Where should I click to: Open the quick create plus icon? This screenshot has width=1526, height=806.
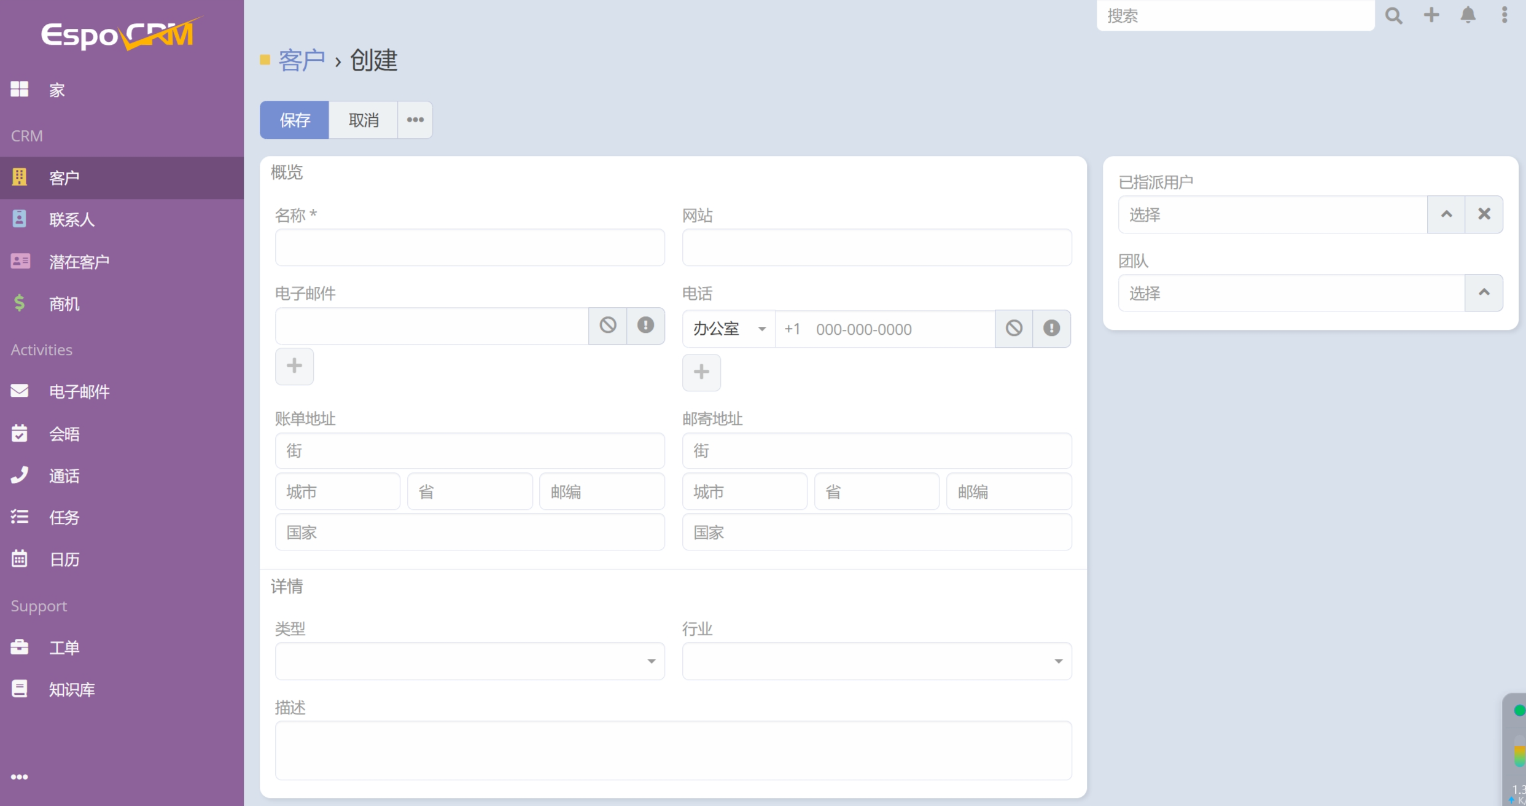pyautogui.click(x=1431, y=15)
